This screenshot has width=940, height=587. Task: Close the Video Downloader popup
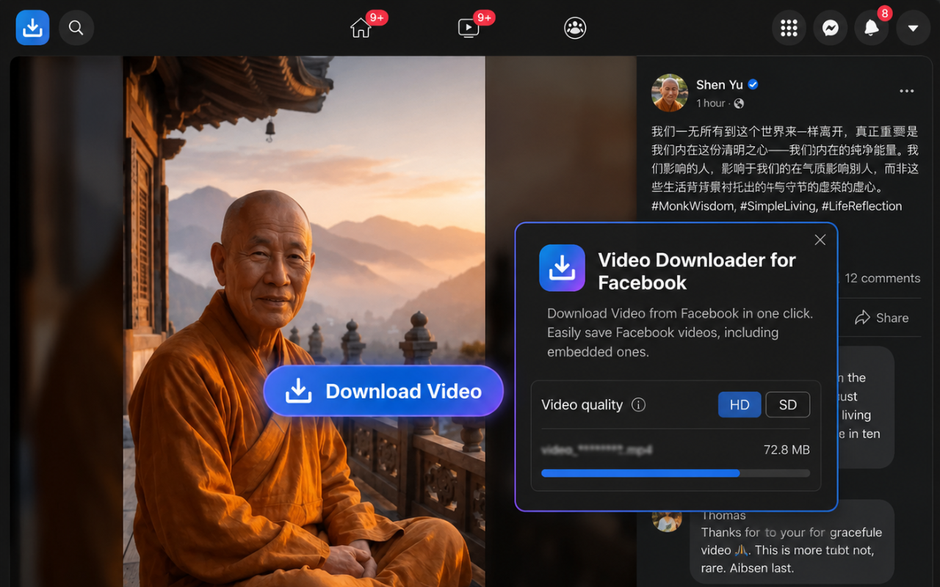pyautogui.click(x=820, y=240)
